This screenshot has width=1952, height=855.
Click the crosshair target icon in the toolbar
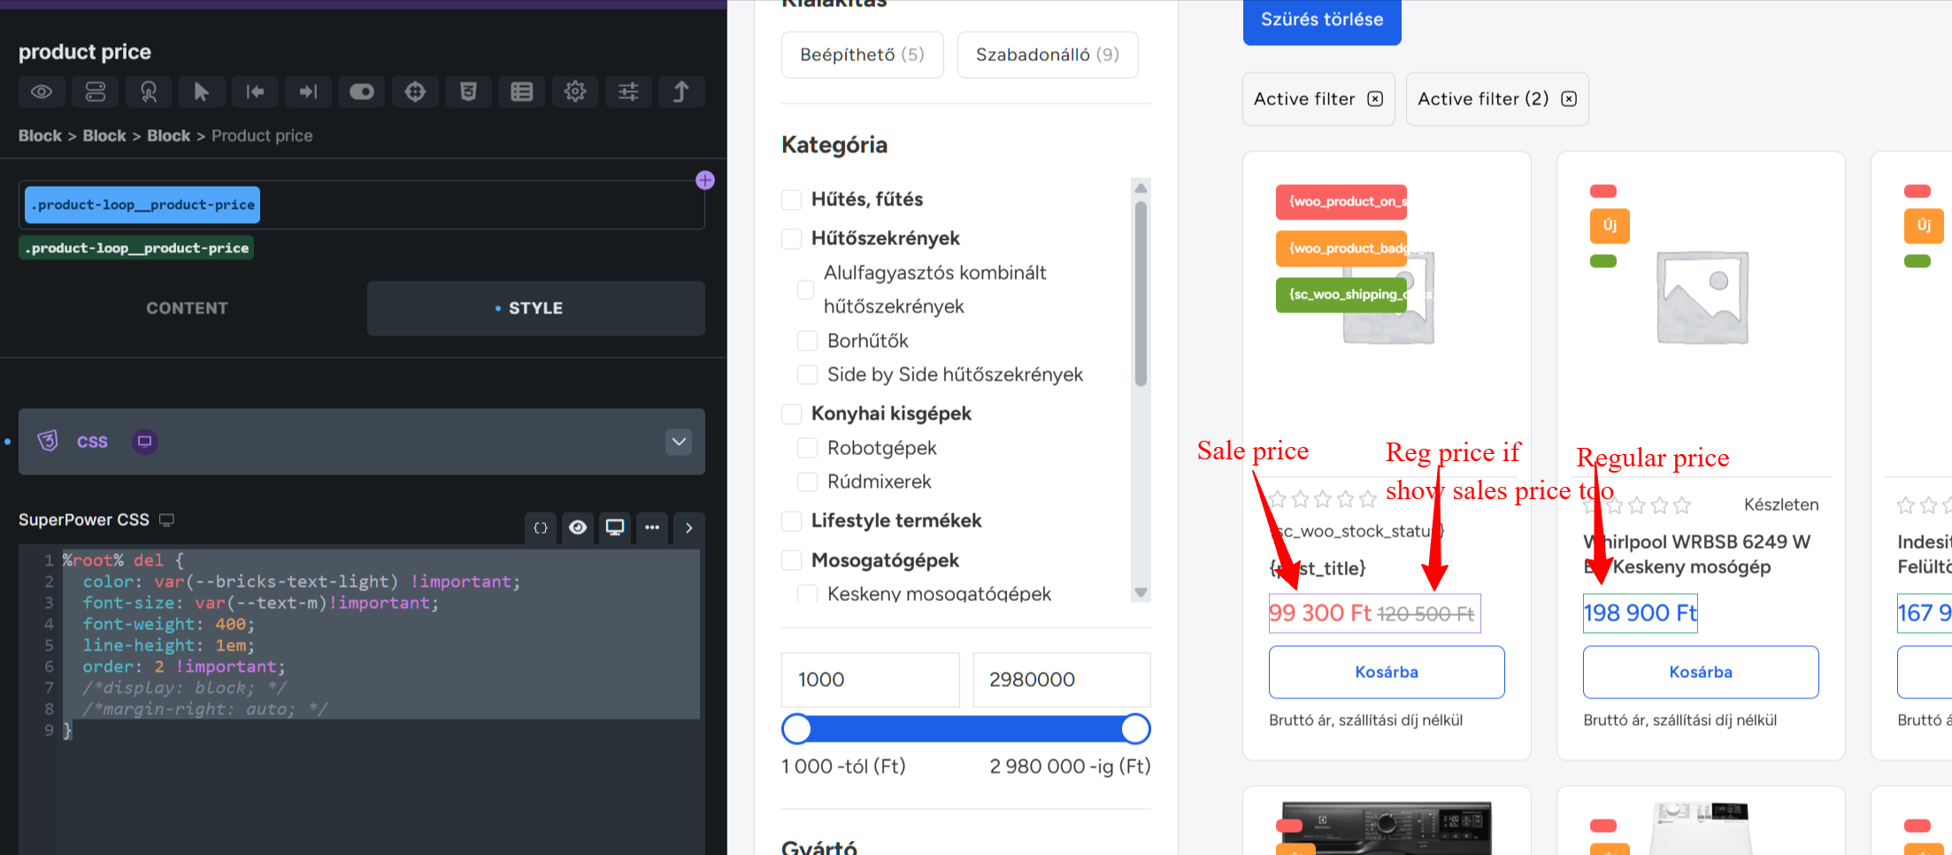click(x=415, y=92)
